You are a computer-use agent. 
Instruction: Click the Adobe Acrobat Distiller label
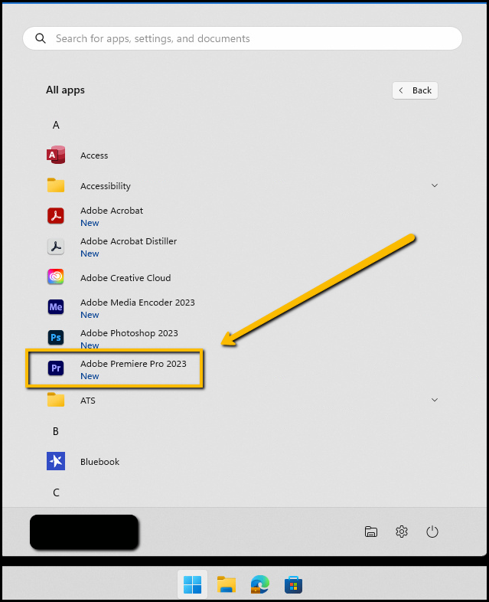click(x=129, y=241)
